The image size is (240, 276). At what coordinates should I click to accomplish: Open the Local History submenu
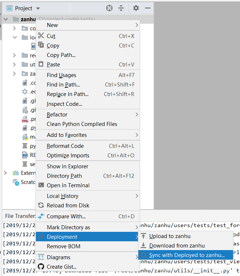pyautogui.click(x=88, y=196)
